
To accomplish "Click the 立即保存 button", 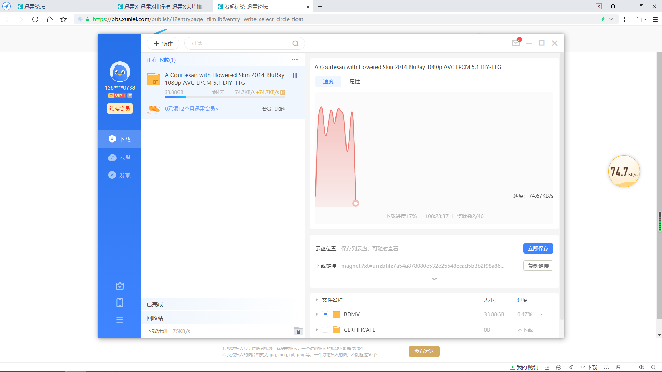I will tap(538, 248).
